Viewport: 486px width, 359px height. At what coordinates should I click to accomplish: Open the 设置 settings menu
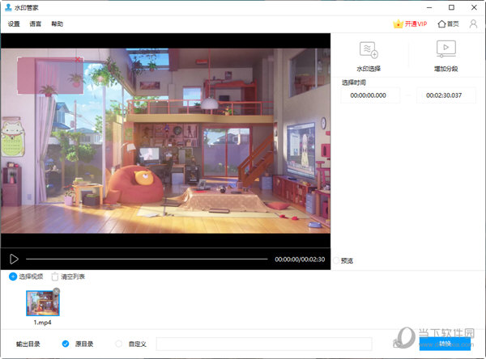pos(14,23)
